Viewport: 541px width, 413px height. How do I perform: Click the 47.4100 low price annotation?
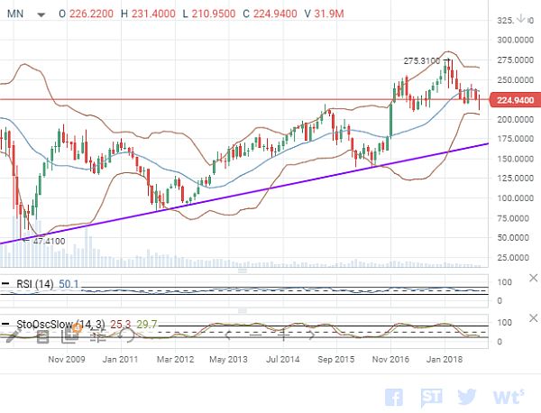(x=49, y=241)
